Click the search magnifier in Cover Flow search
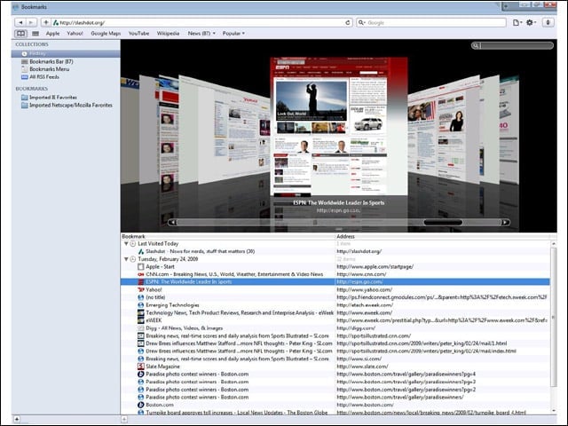Image resolution: width=568 pixels, height=426 pixels. click(476, 45)
